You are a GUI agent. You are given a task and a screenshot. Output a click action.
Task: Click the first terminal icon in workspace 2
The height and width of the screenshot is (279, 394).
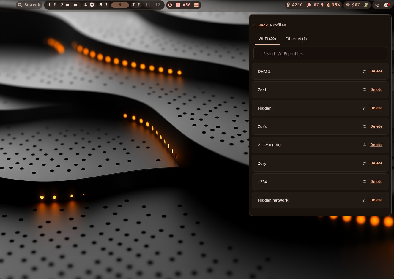68,5
